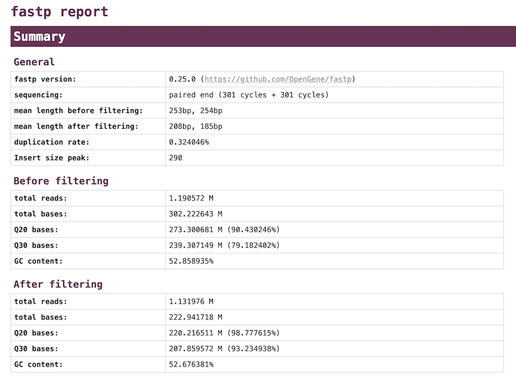Click the 207.859572 M Q30 bases value
Viewport: 516px width, 375px height.
[x=224, y=349]
